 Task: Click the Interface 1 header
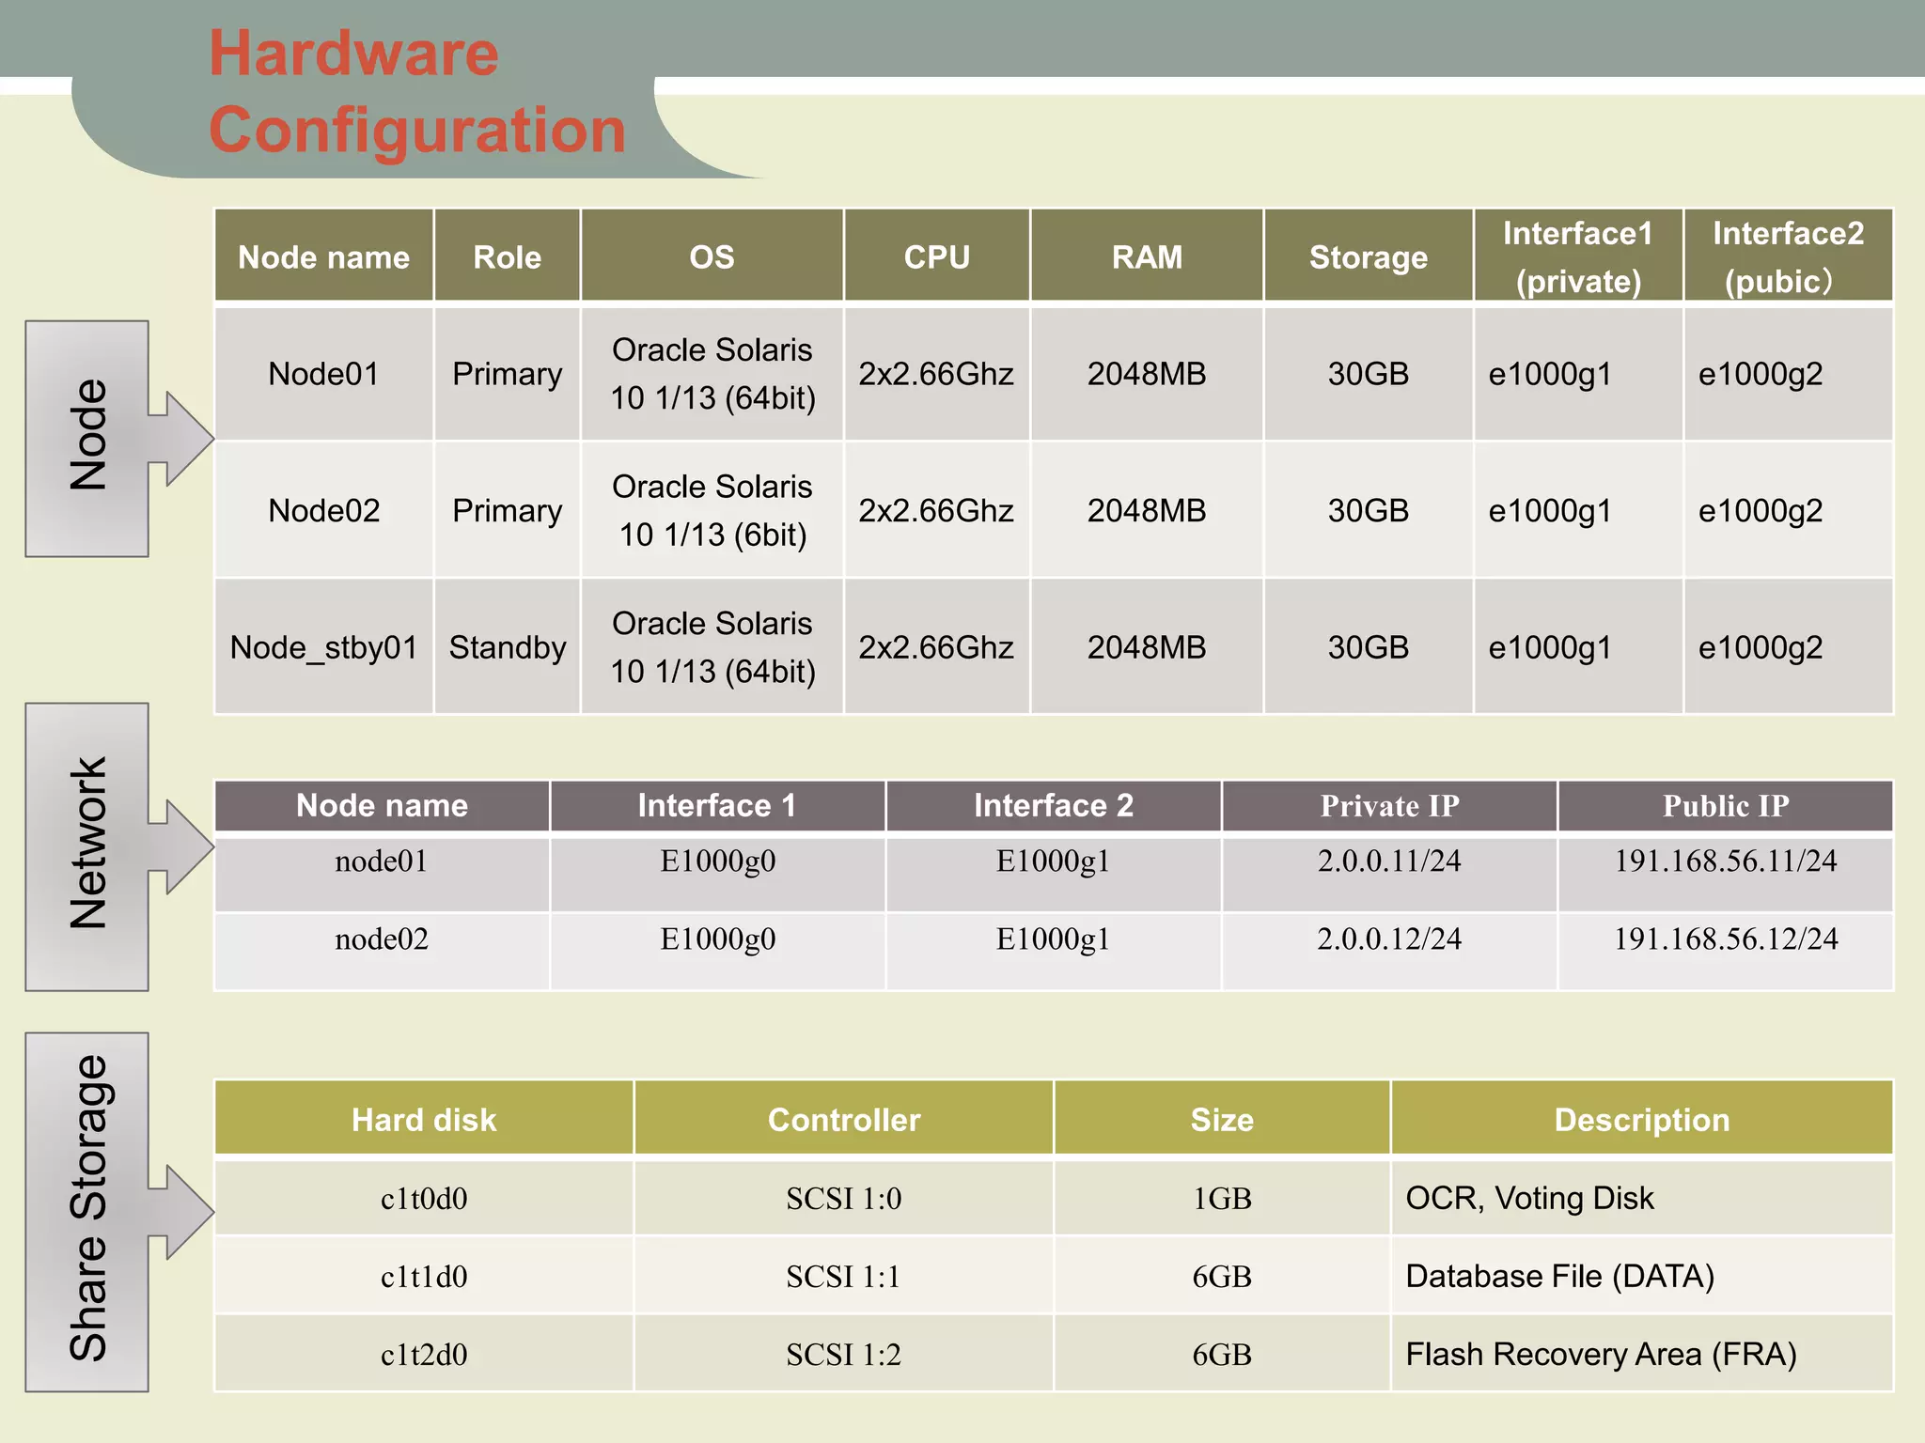(717, 805)
